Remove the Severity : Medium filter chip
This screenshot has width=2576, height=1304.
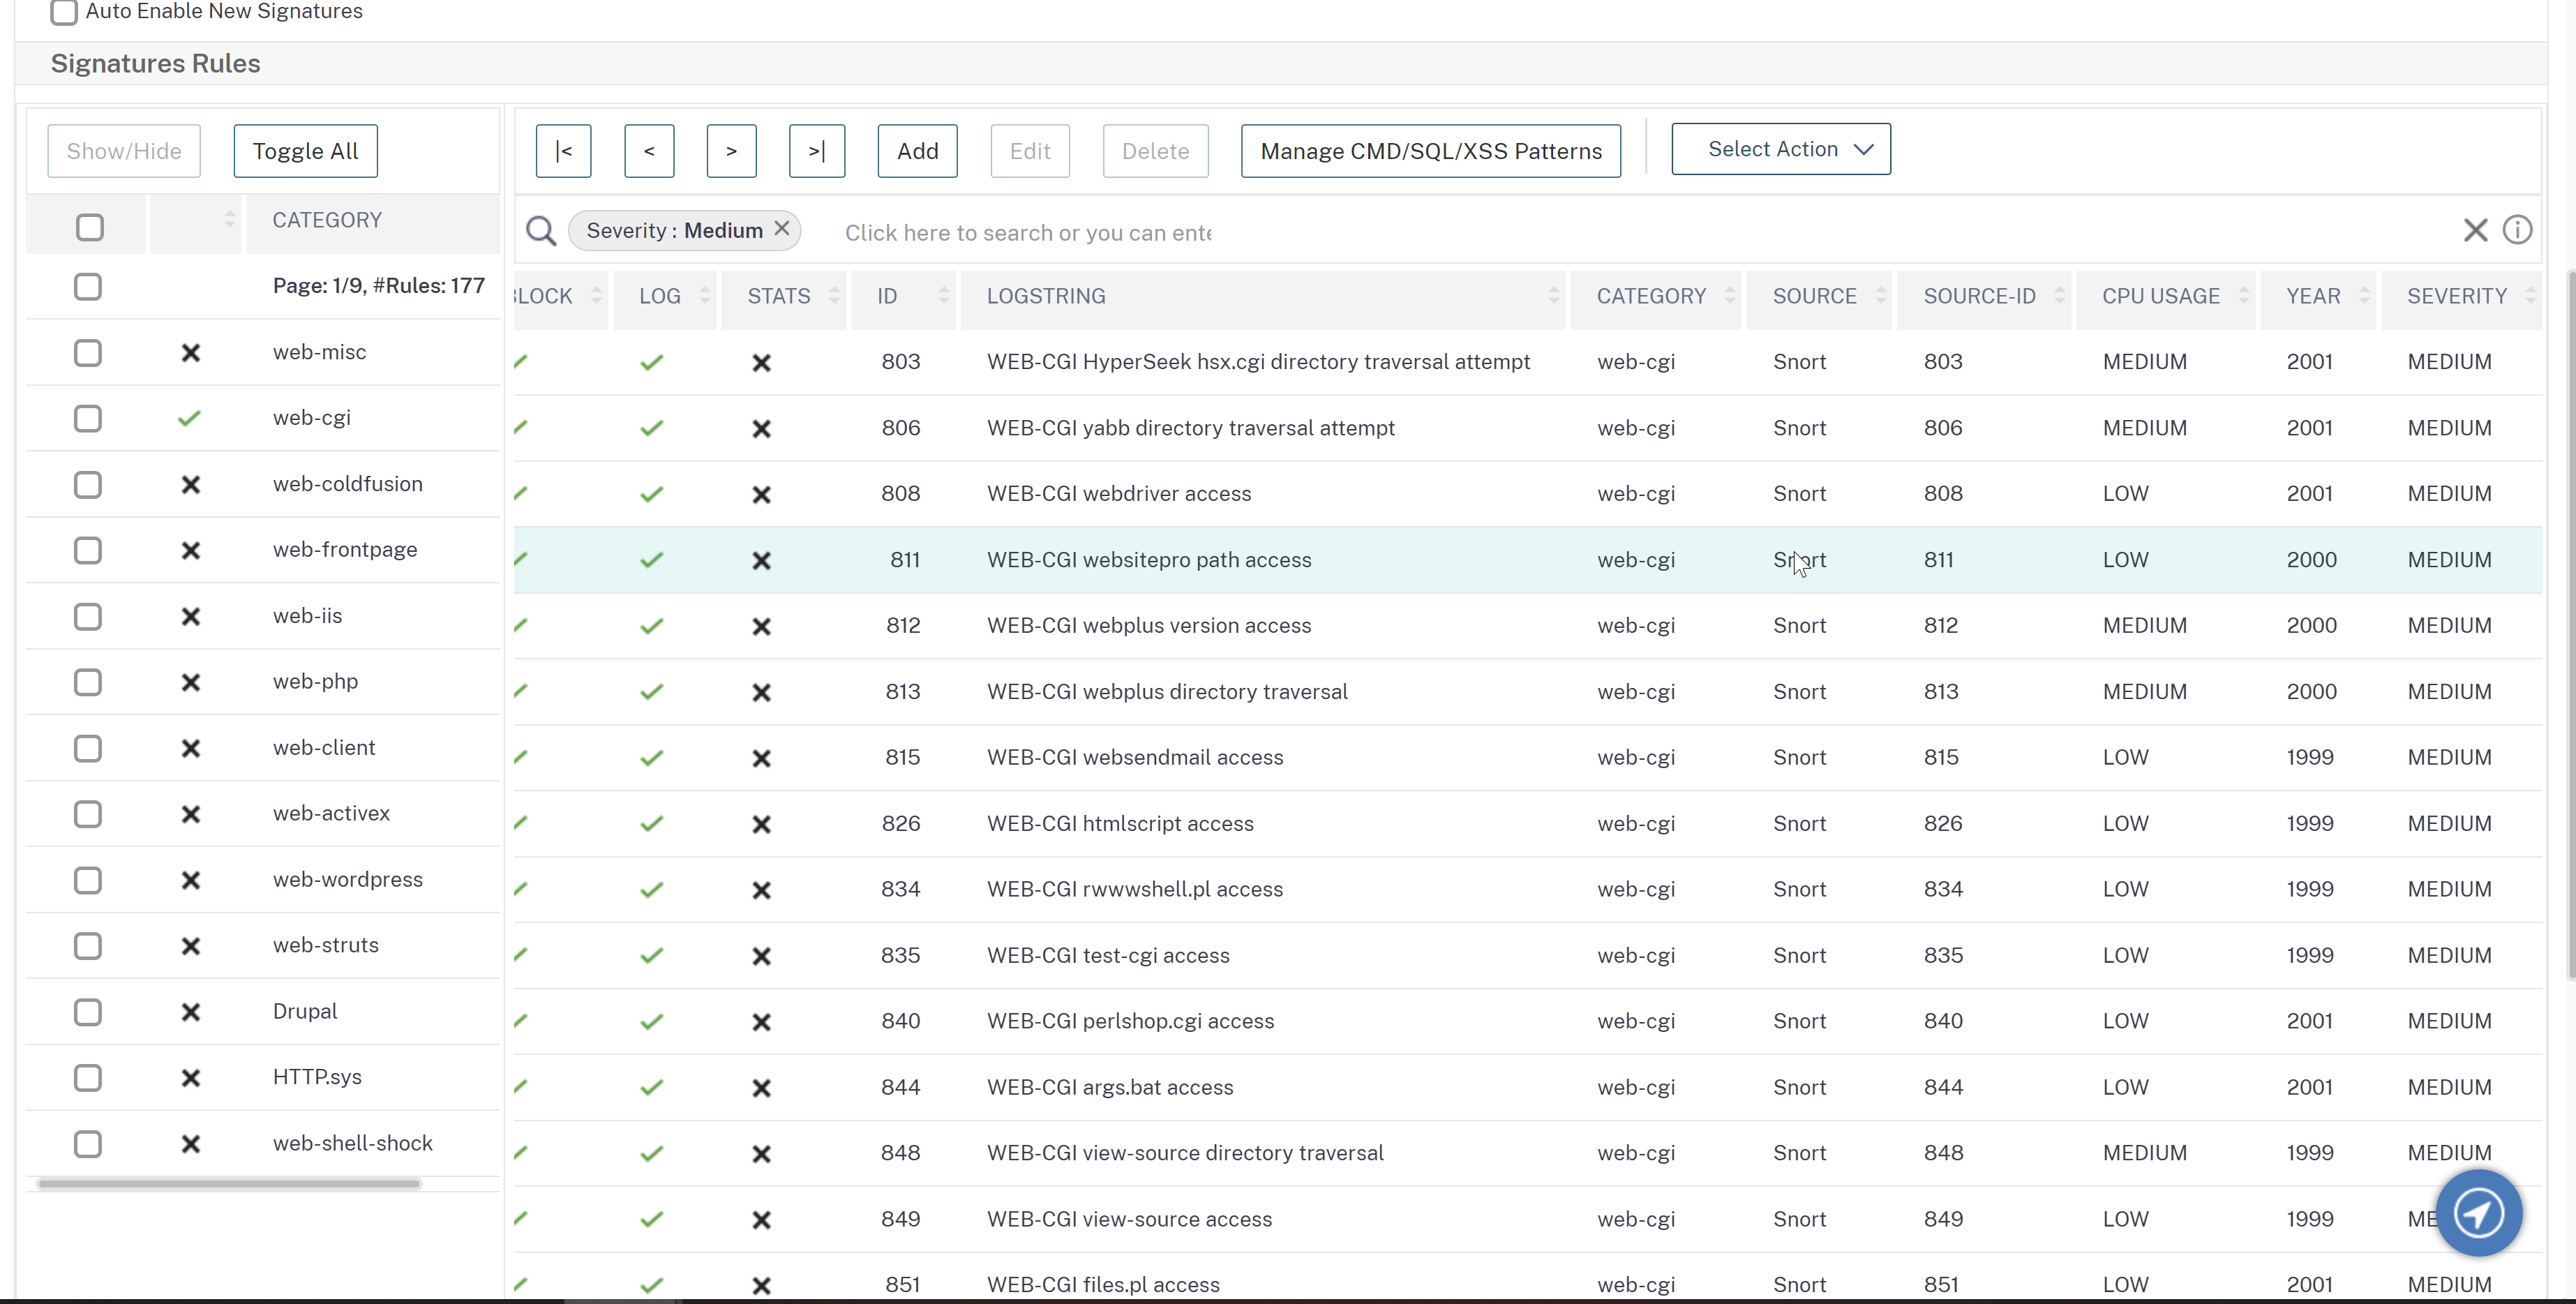click(x=782, y=229)
